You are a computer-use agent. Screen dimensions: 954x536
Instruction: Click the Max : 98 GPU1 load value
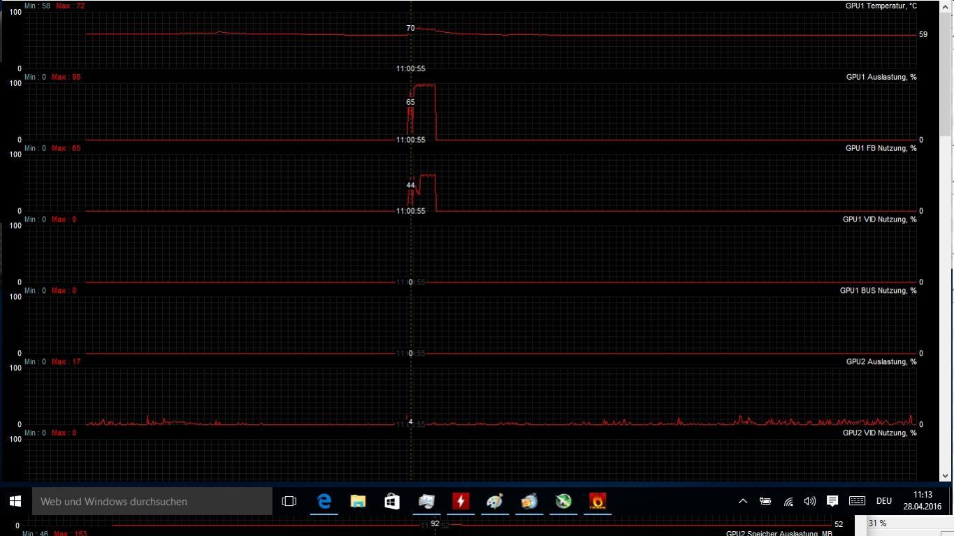pos(66,77)
